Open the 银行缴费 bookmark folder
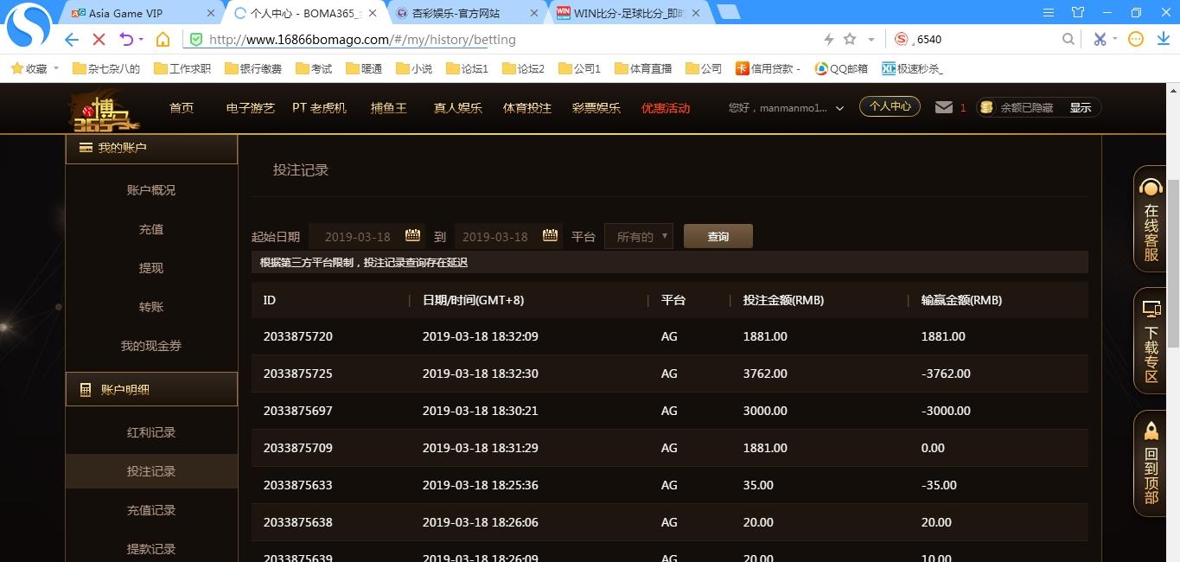The width and height of the screenshot is (1180, 562). [252, 68]
